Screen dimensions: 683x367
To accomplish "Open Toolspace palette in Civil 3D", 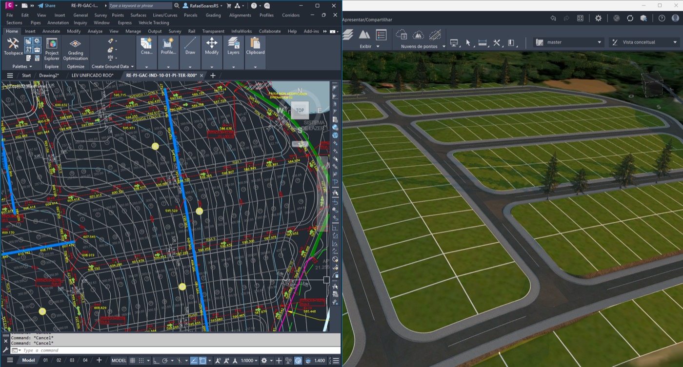I will (13, 47).
